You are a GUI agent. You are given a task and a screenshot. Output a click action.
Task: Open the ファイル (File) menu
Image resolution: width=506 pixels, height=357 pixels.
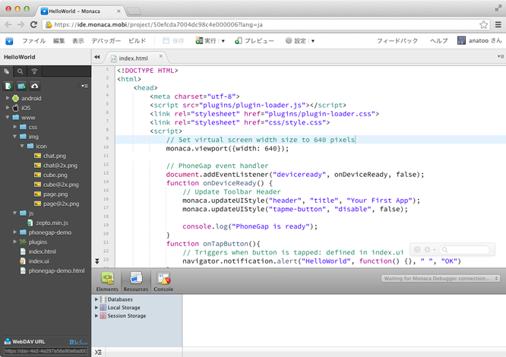tap(33, 41)
